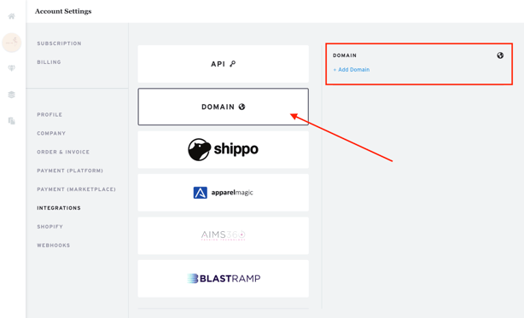Select the Shippo integration card

224,149
